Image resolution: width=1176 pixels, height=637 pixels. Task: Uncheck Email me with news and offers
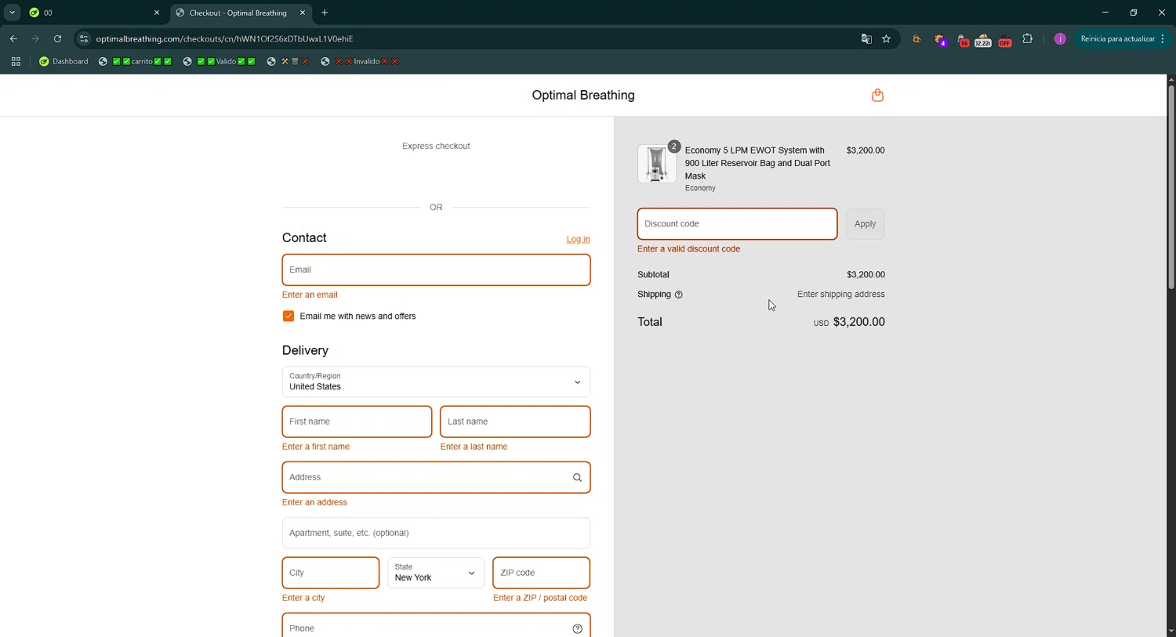pos(289,316)
